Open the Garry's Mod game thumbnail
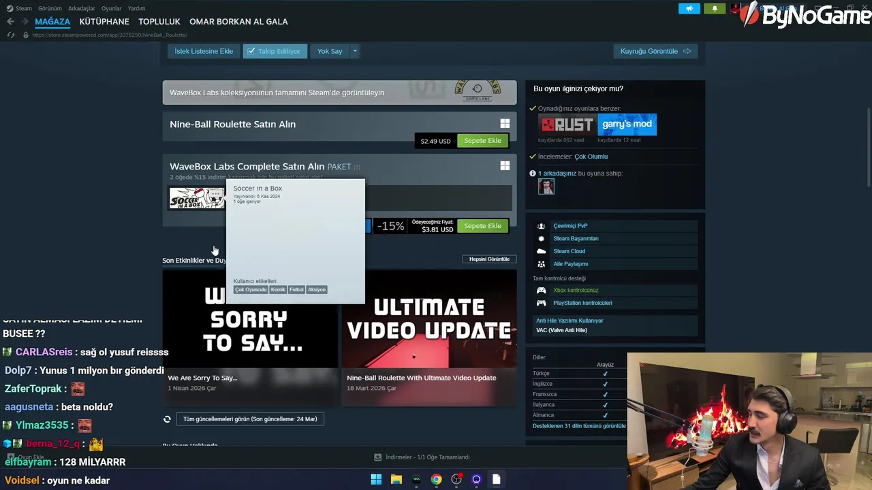The width and height of the screenshot is (872, 490). pyautogui.click(x=627, y=125)
